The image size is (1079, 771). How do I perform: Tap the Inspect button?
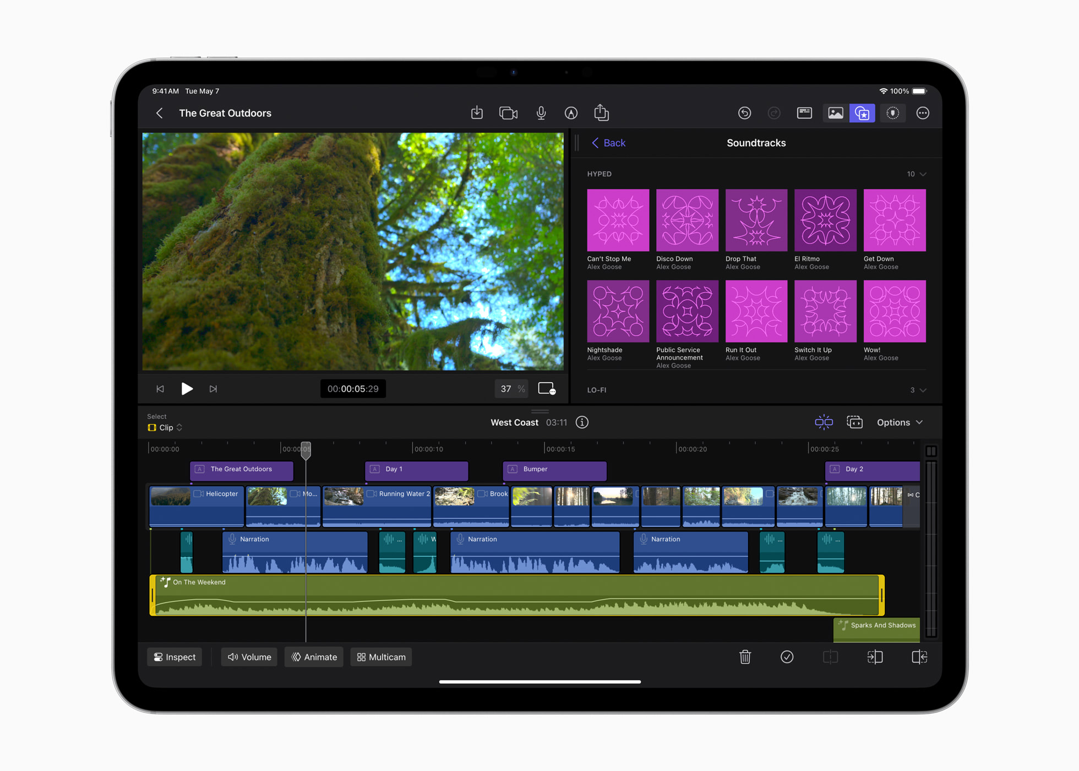pos(174,656)
